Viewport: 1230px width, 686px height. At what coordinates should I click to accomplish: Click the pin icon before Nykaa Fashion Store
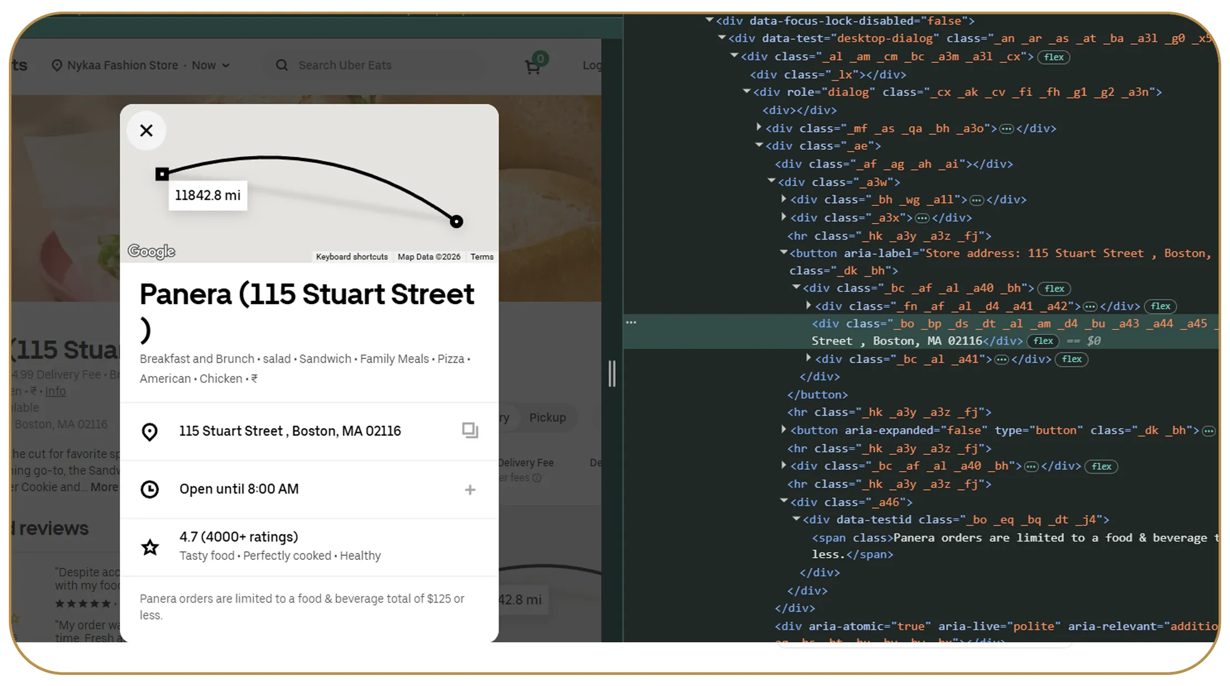56,65
